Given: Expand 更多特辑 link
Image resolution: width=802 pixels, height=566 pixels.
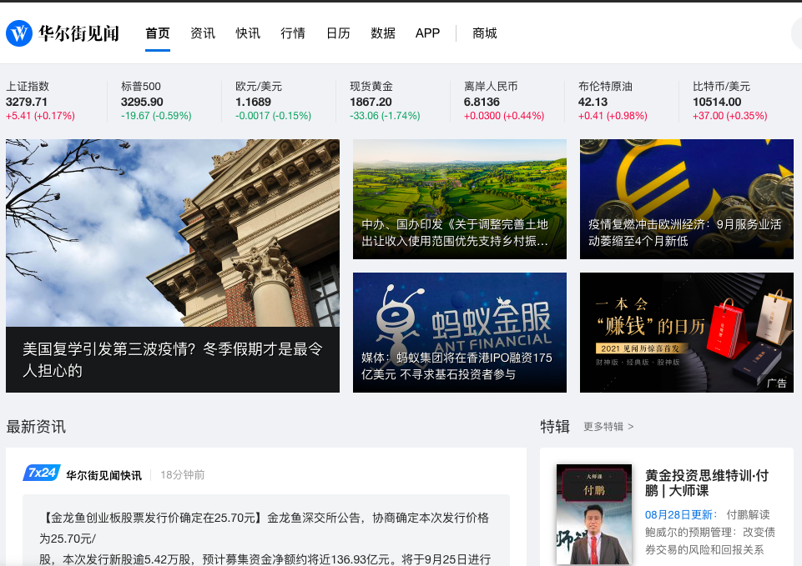Looking at the screenshot, I should point(608,427).
